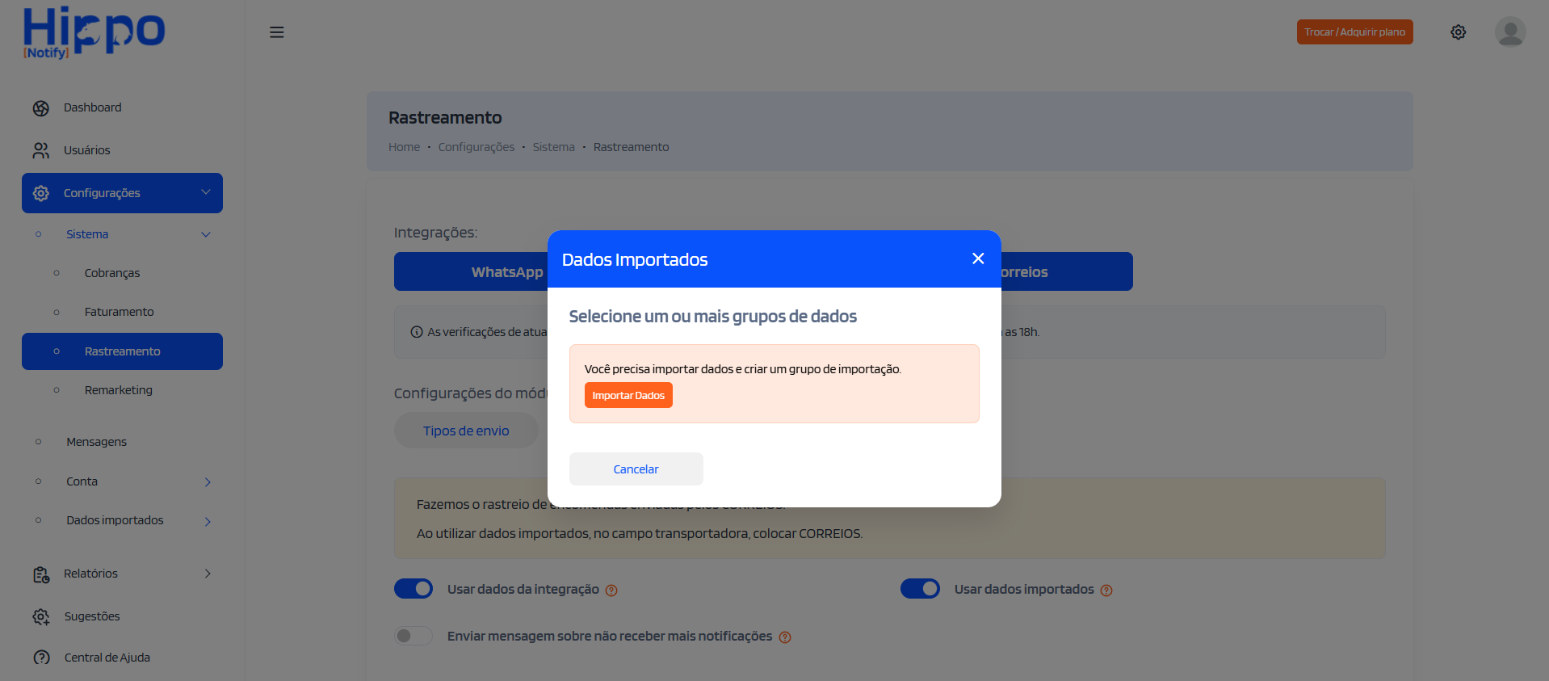This screenshot has height=681, width=1549.
Task: Go to Home breadcrumb link
Action: point(404,147)
